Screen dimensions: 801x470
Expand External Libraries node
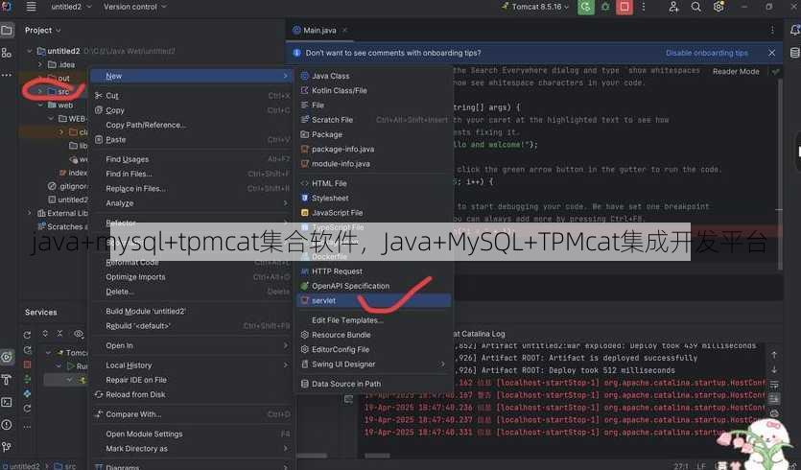(x=30, y=213)
